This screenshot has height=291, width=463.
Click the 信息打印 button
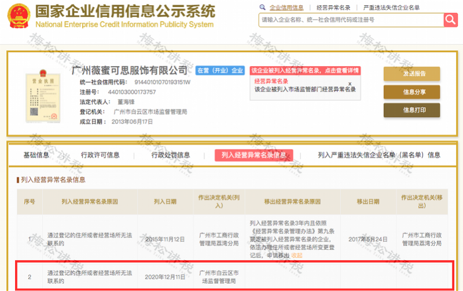[x=411, y=110]
